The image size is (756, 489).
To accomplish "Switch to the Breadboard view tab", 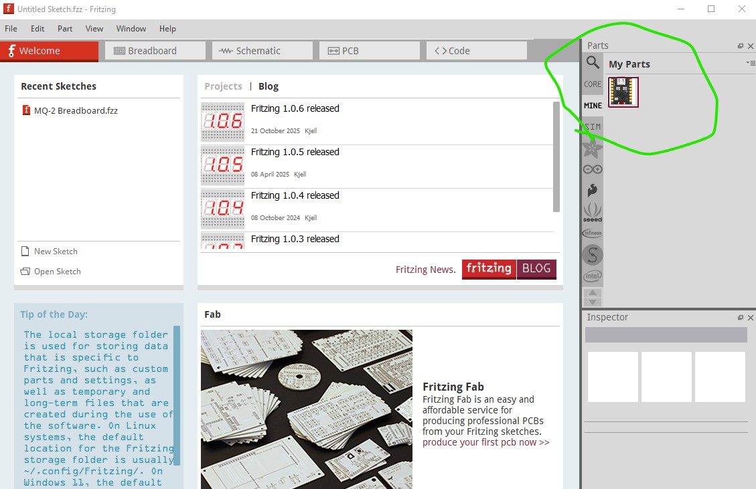I will click(155, 51).
